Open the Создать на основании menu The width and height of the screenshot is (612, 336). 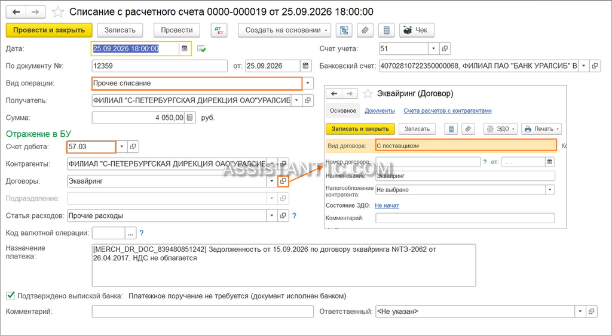[x=284, y=30]
